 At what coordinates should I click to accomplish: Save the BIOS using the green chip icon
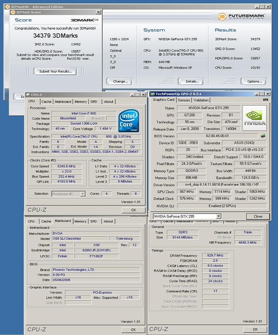coord(263,136)
